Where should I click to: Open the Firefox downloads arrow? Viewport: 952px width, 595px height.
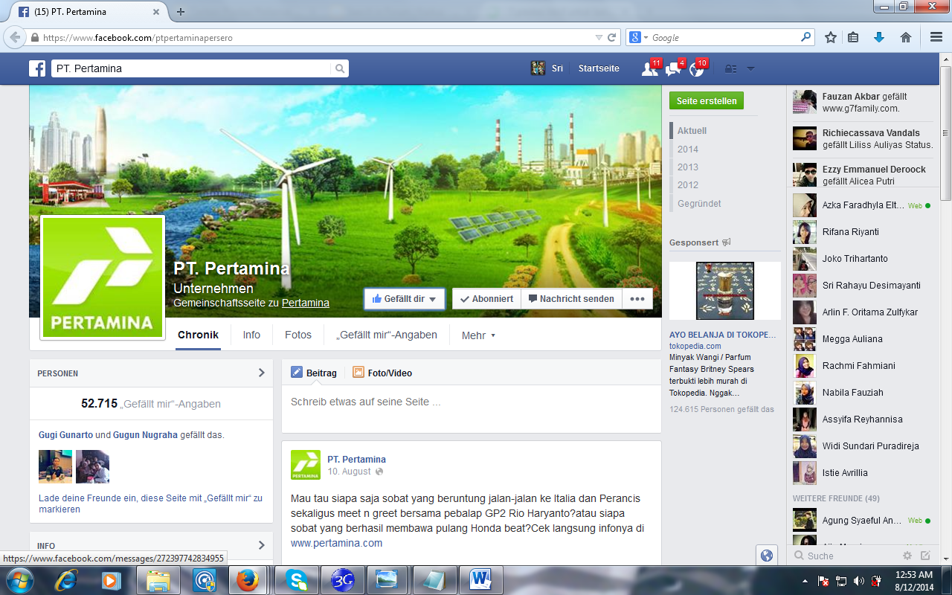(x=879, y=37)
